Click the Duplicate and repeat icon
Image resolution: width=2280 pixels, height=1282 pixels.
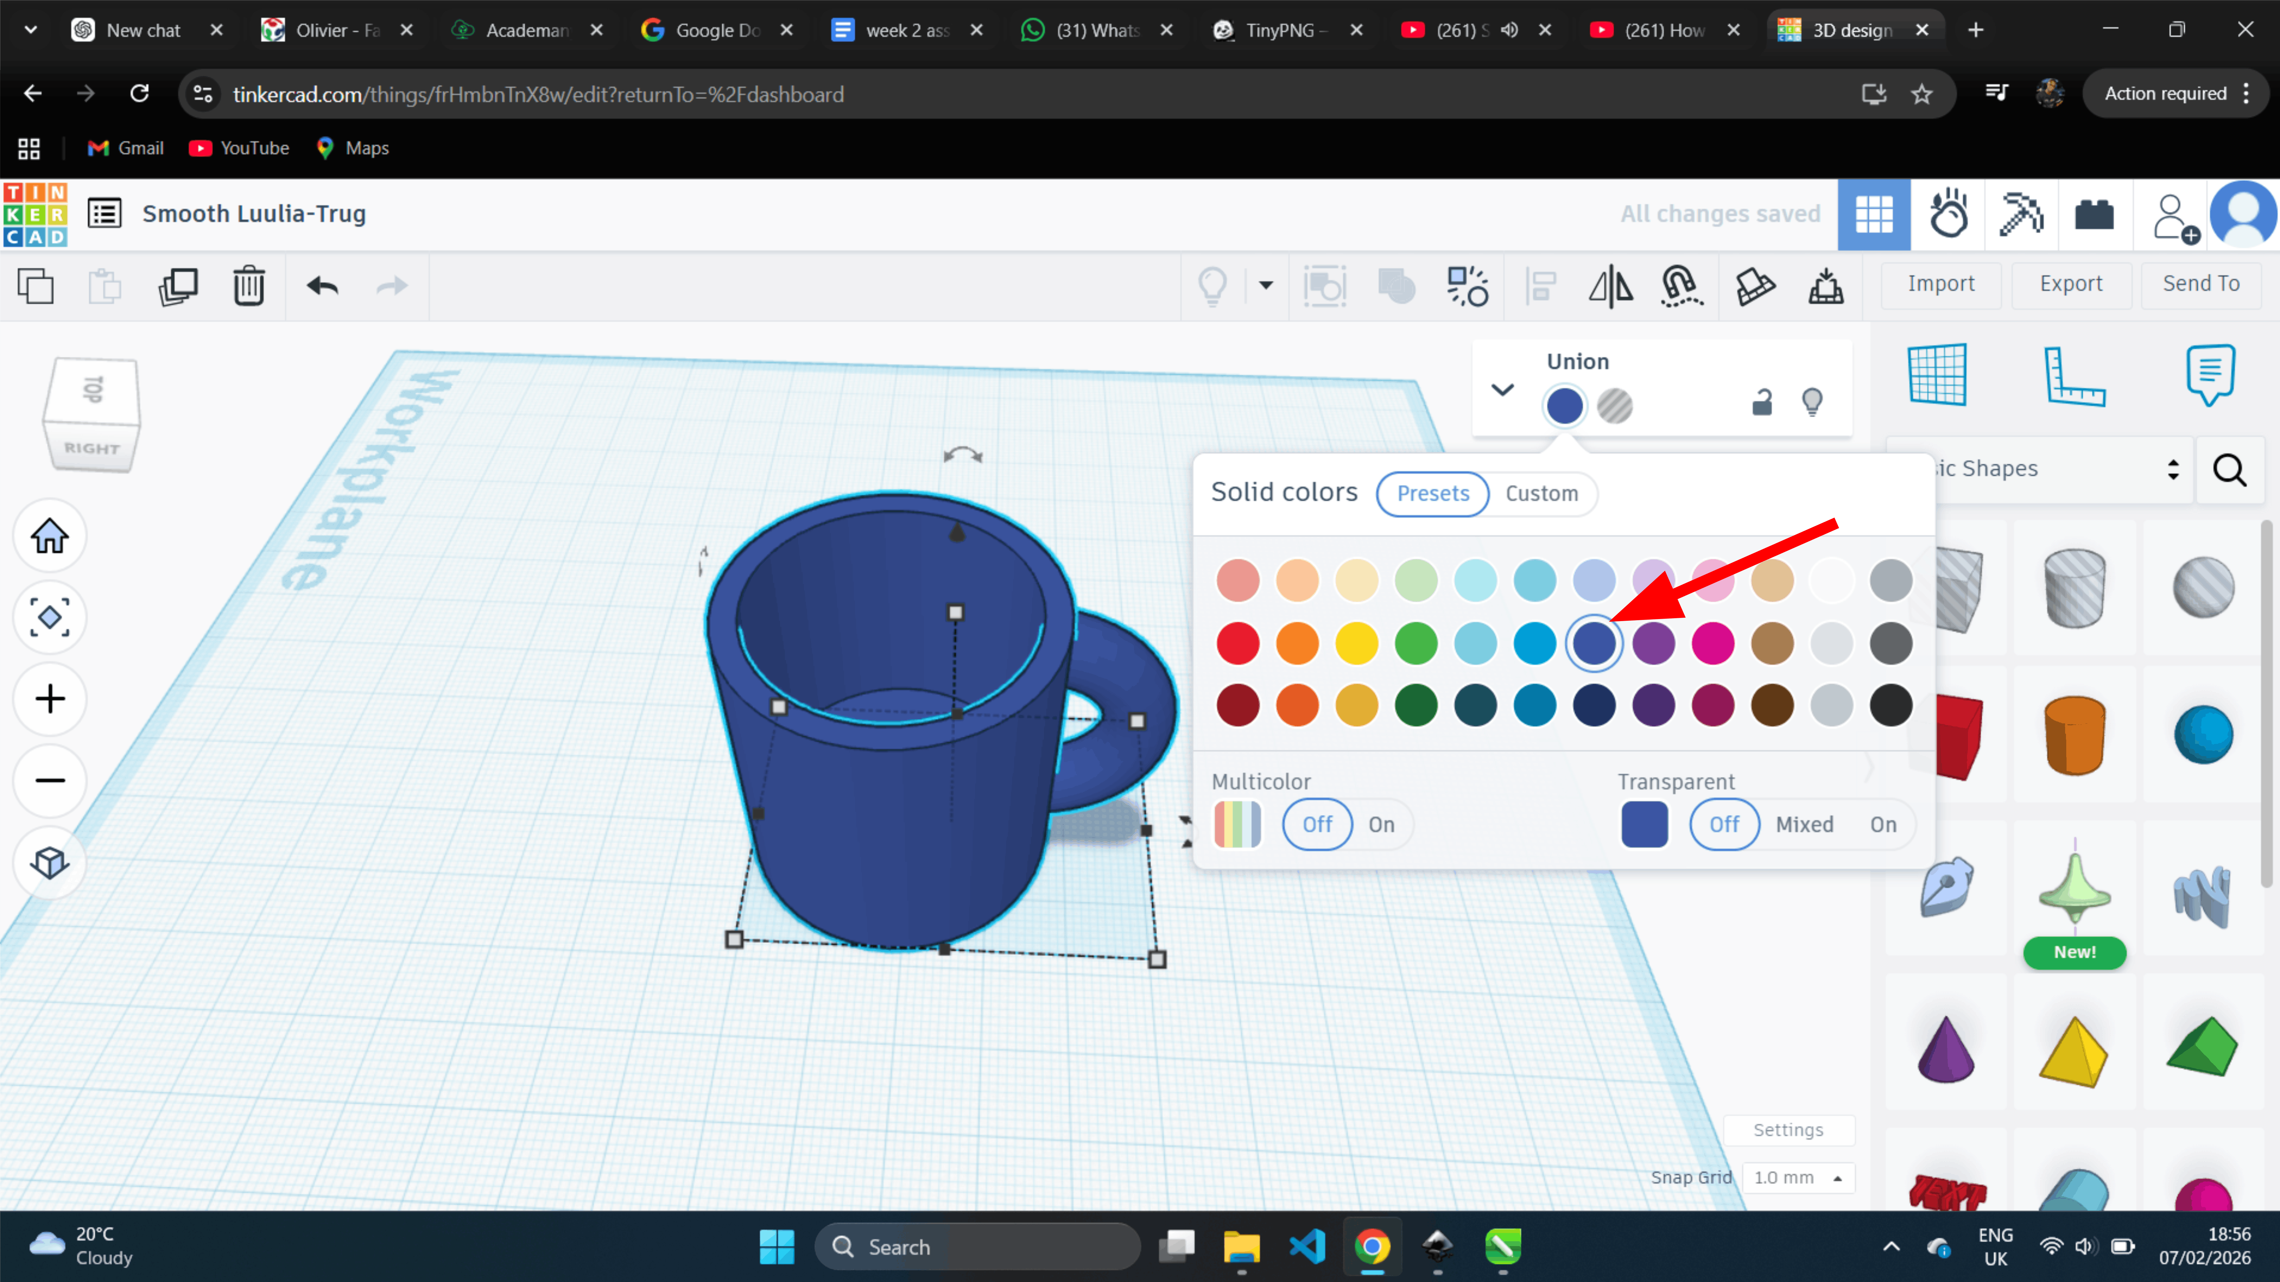point(178,286)
